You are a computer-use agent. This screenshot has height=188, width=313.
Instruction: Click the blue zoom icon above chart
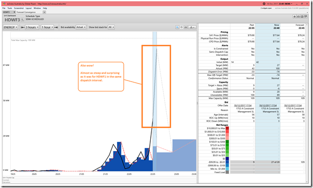[x=177, y=27]
